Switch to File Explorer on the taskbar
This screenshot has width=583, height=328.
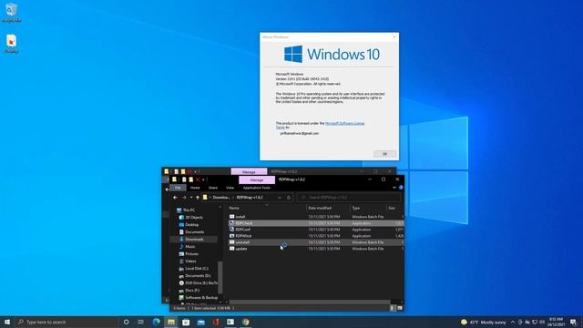[x=171, y=322]
